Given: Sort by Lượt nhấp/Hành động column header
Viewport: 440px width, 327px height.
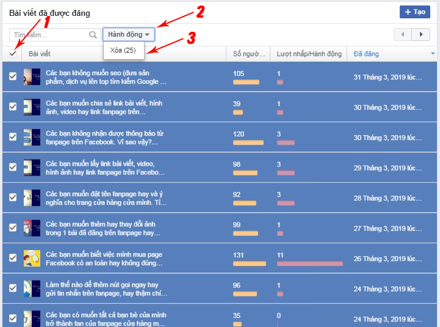Looking at the screenshot, I should (309, 54).
